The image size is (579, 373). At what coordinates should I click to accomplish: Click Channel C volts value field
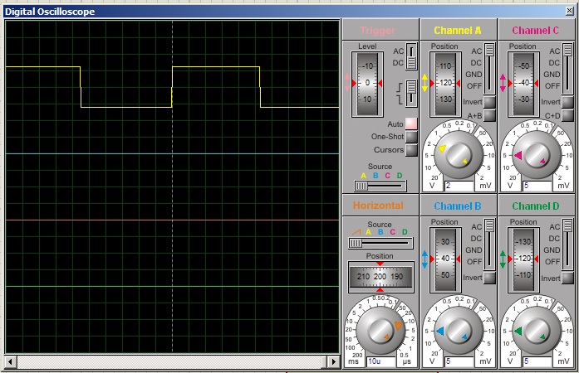point(537,186)
